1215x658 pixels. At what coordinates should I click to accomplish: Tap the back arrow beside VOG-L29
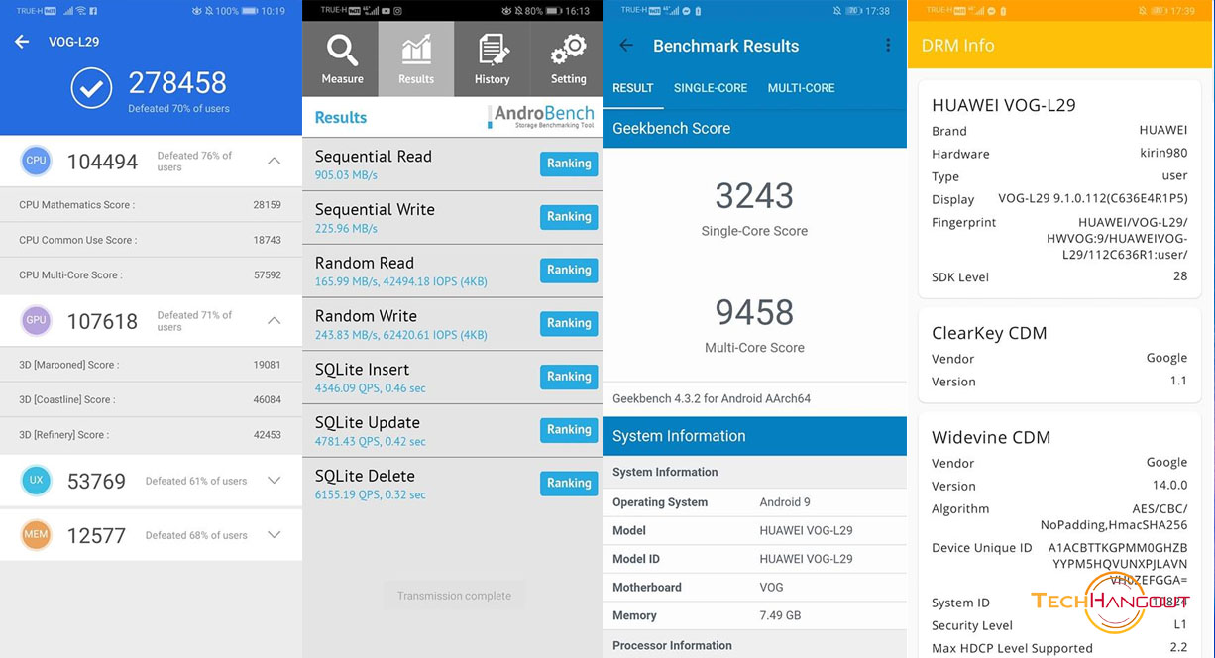pyautogui.click(x=22, y=42)
